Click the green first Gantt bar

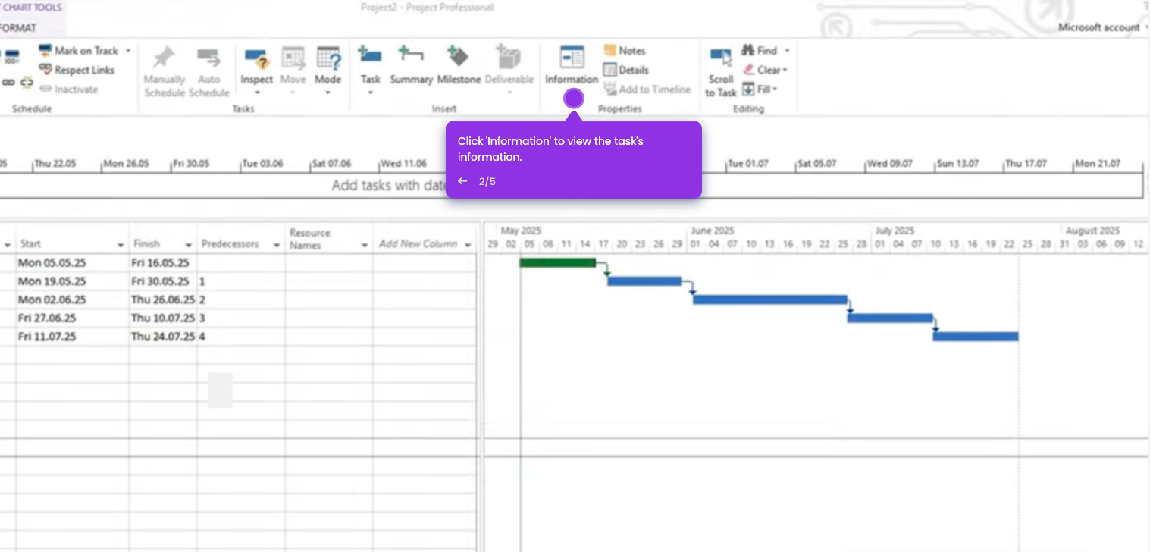[557, 262]
